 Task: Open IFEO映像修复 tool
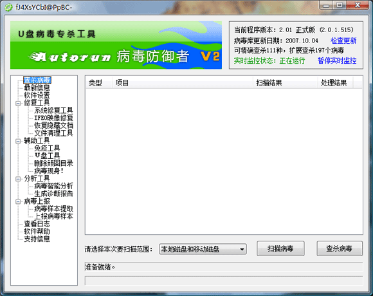pyautogui.click(x=53, y=118)
